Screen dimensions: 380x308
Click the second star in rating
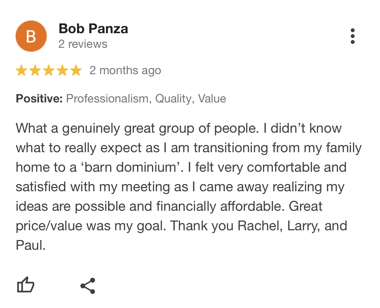[x=35, y=70]
